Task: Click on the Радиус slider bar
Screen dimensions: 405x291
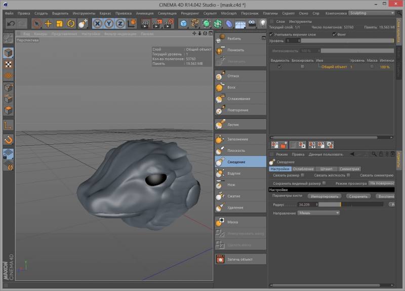Action: (x=351, y=204)
